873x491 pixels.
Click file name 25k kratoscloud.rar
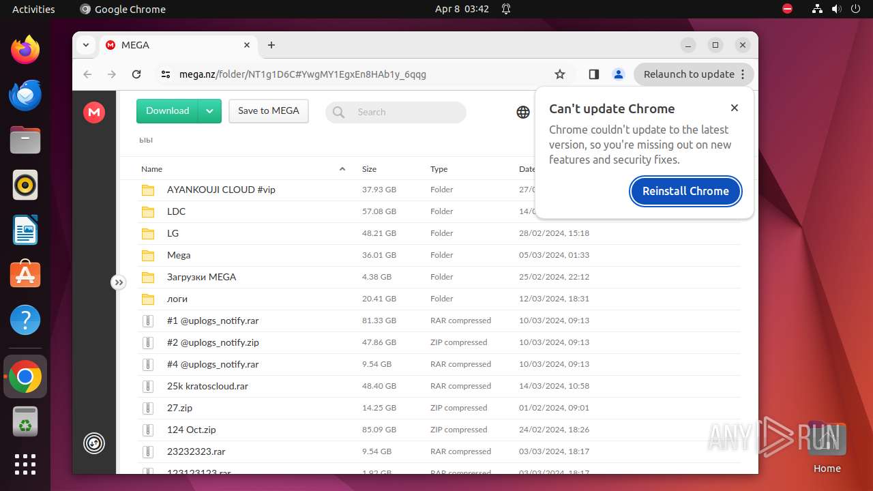click(207, 386)
